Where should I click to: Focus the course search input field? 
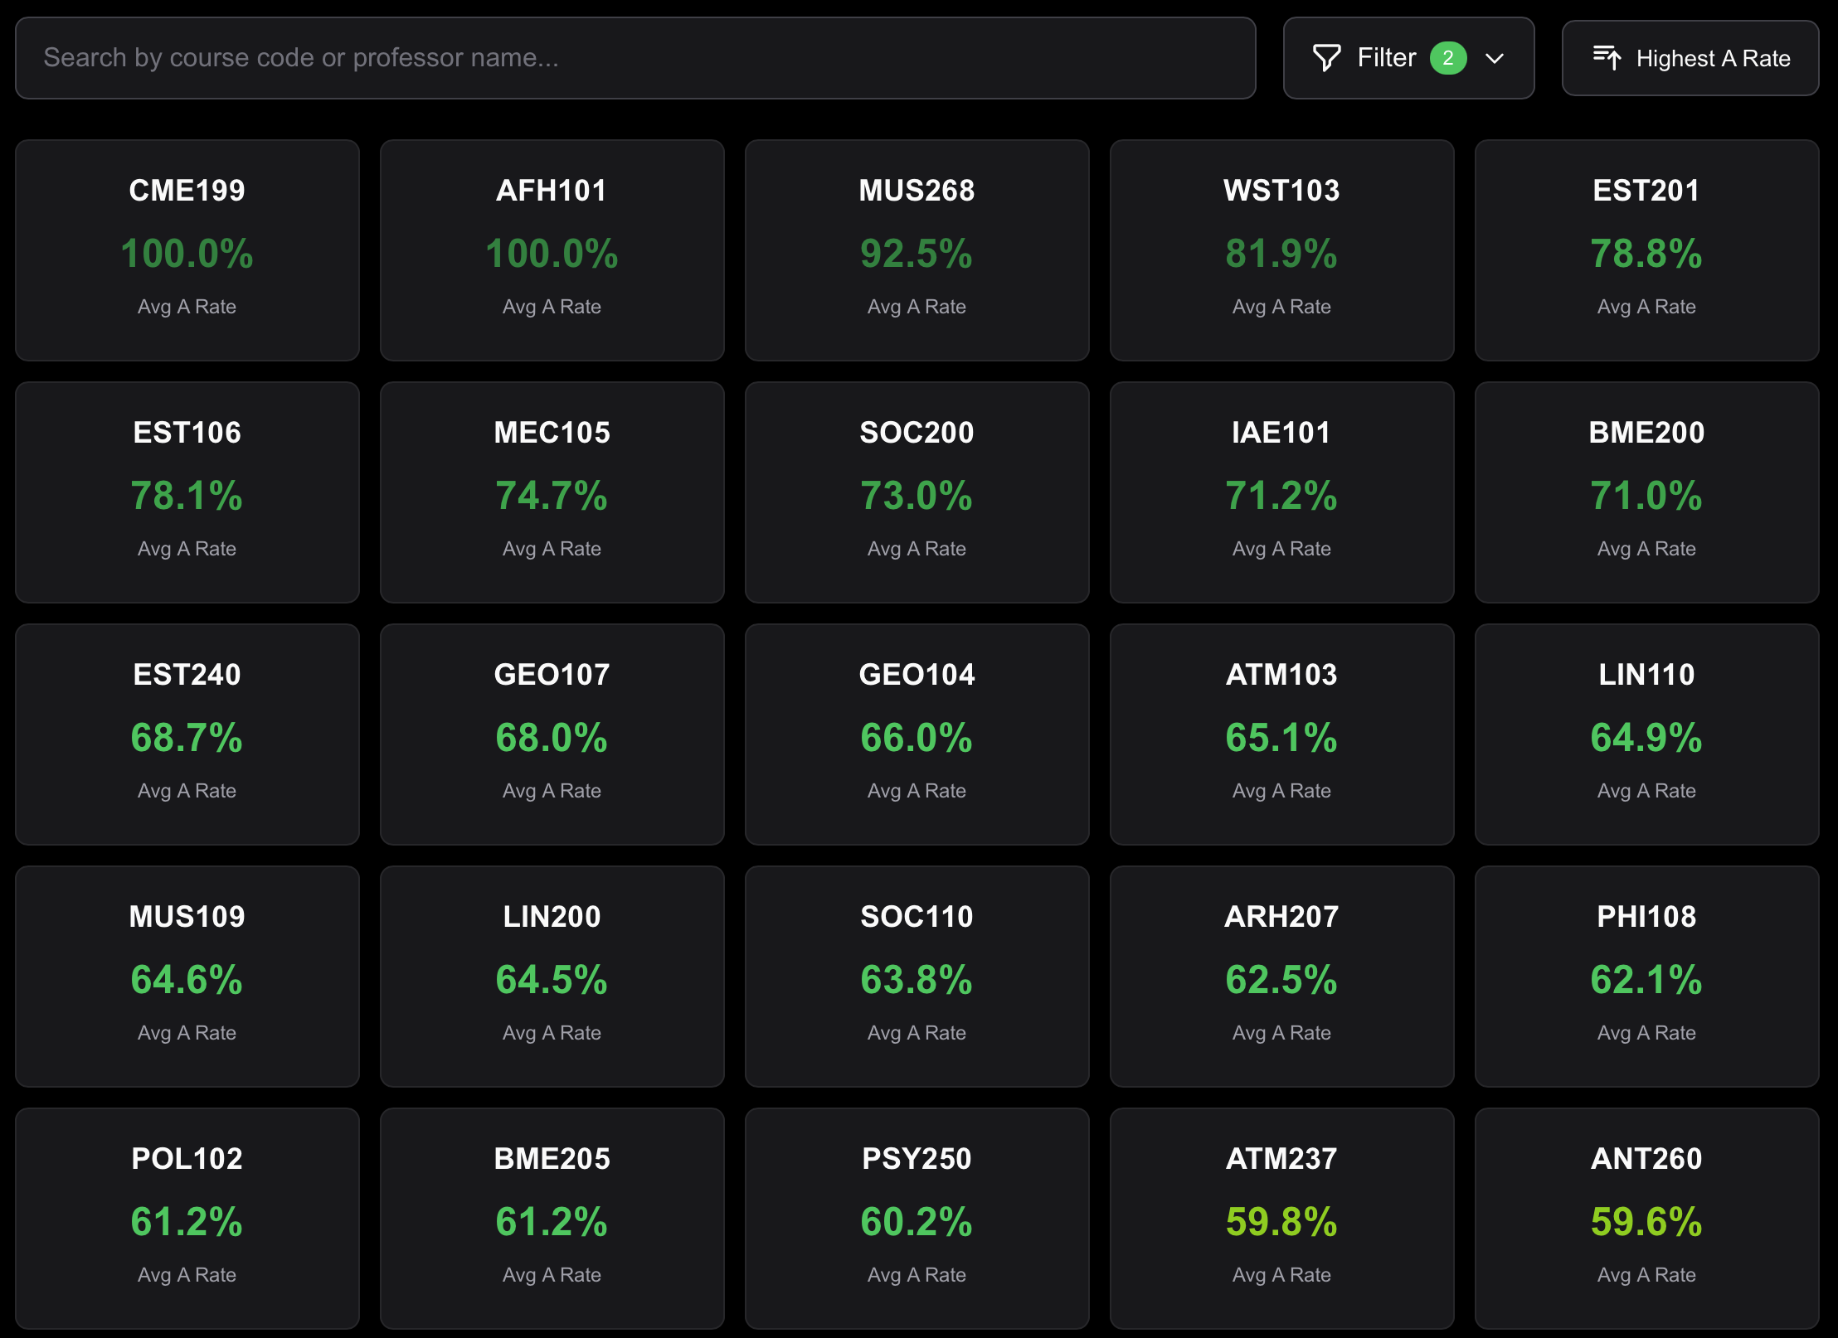click(x=635, y=58)
